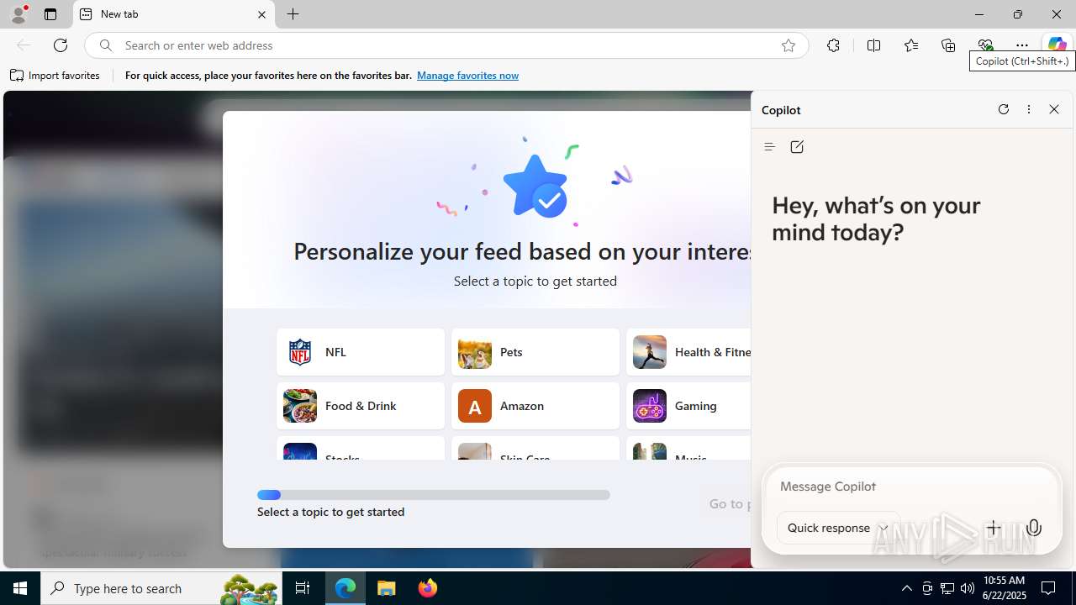Open Manage favorites now link
The height and width of the screenshot is (605, 1076).
pyautogui.click(x=467, y=76)
